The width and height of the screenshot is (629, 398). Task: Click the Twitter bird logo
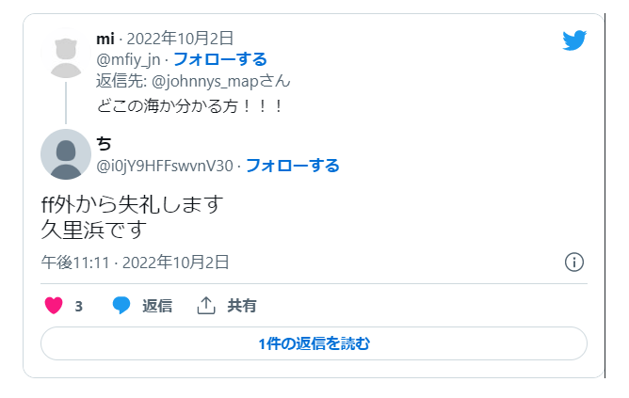point(574,40)
